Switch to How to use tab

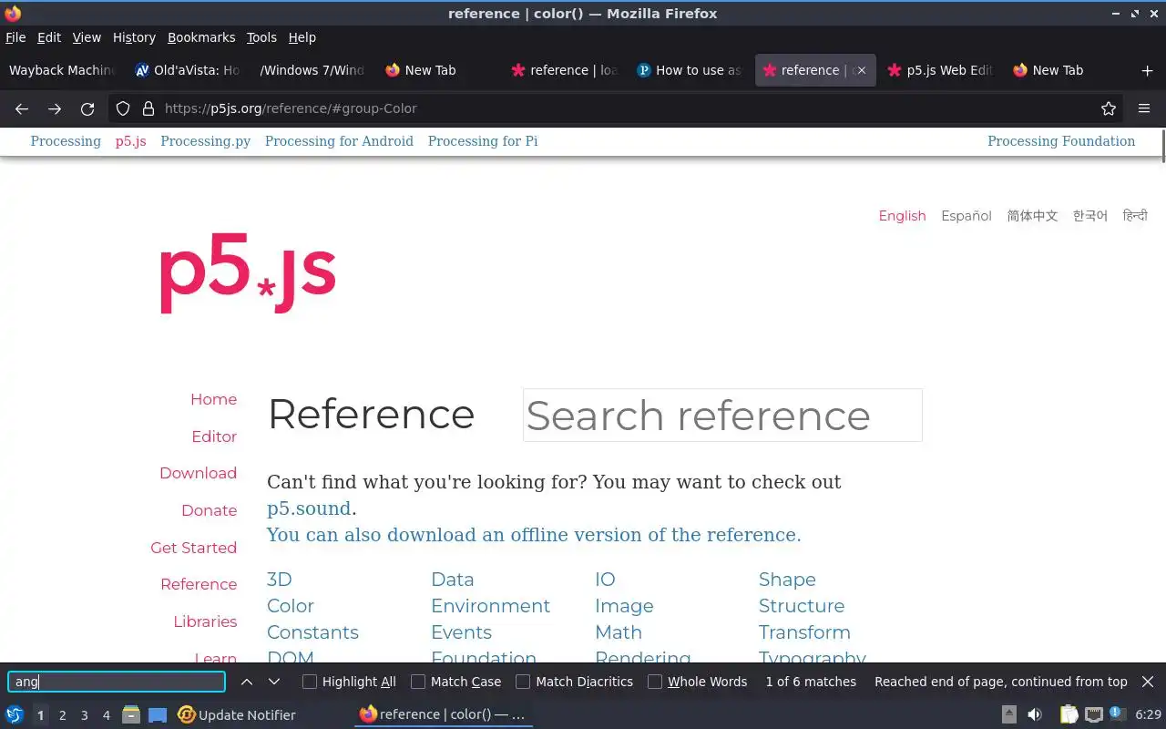(x=690, y=70)
